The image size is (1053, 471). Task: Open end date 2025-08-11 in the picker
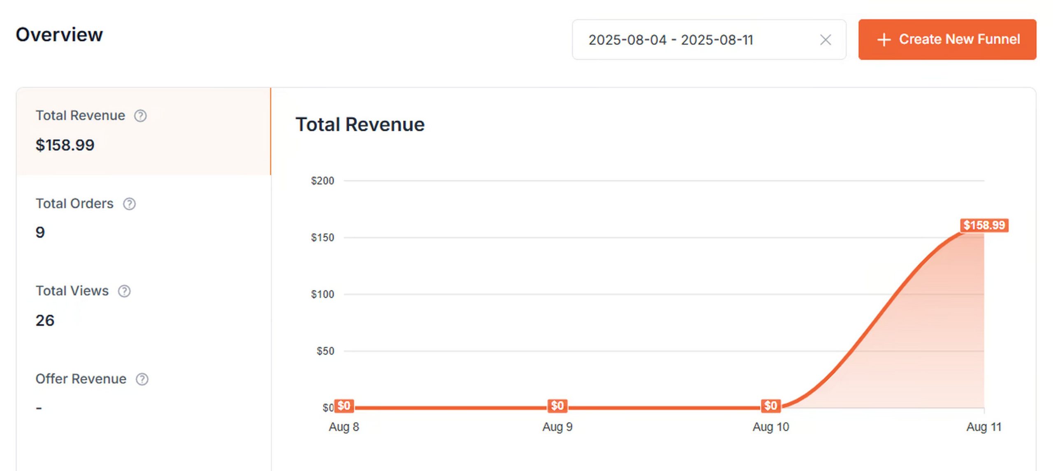(x=717, y=39)
